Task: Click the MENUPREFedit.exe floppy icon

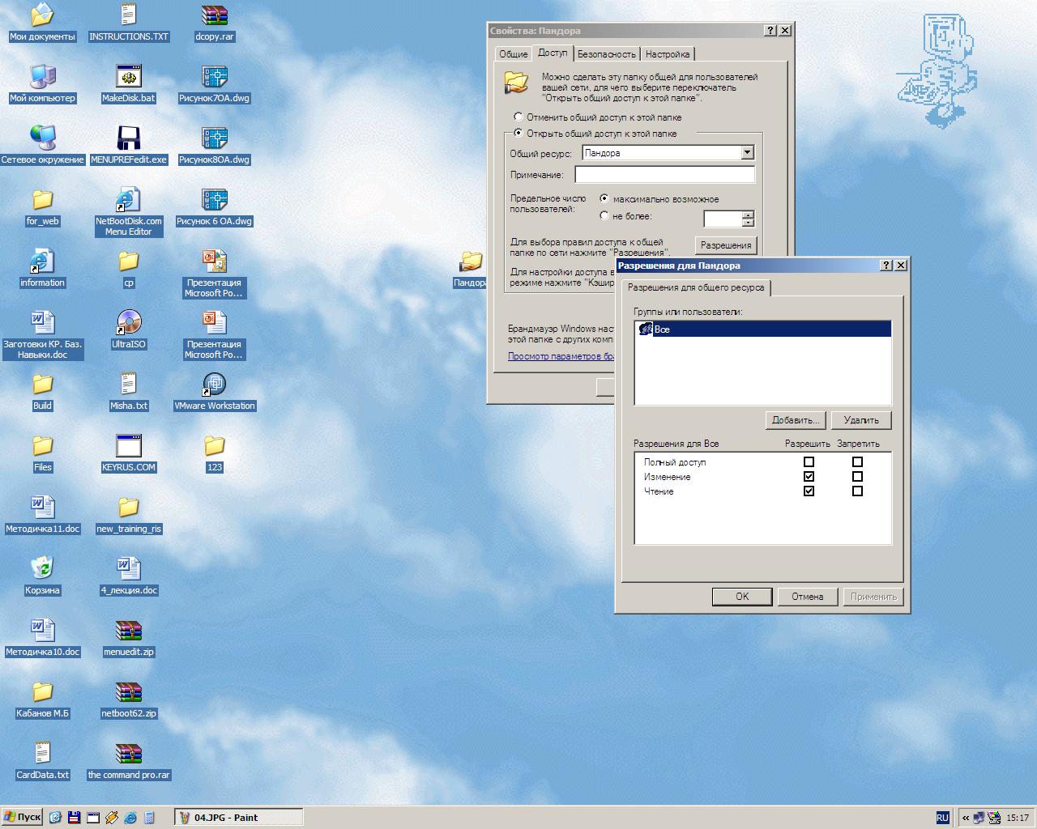Action: pos(129,138)
